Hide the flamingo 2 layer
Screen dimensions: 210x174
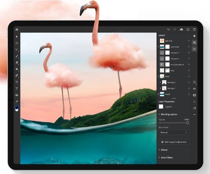(189, 82)
